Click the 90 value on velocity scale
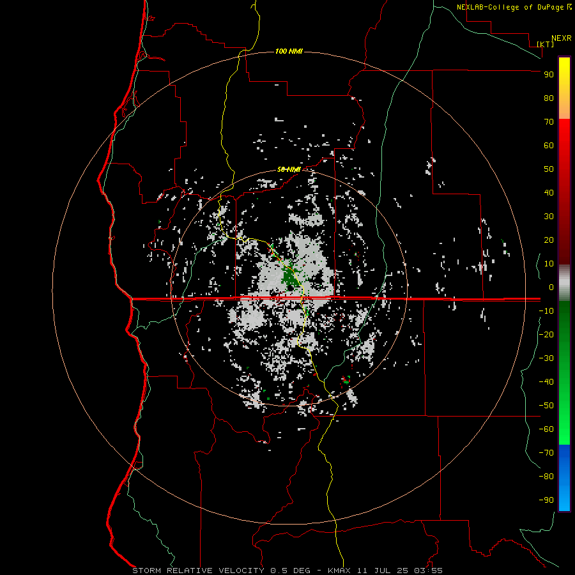 coord(549,75)
